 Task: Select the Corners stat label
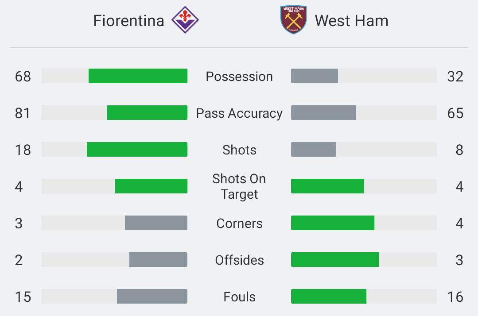click(239, 224)
